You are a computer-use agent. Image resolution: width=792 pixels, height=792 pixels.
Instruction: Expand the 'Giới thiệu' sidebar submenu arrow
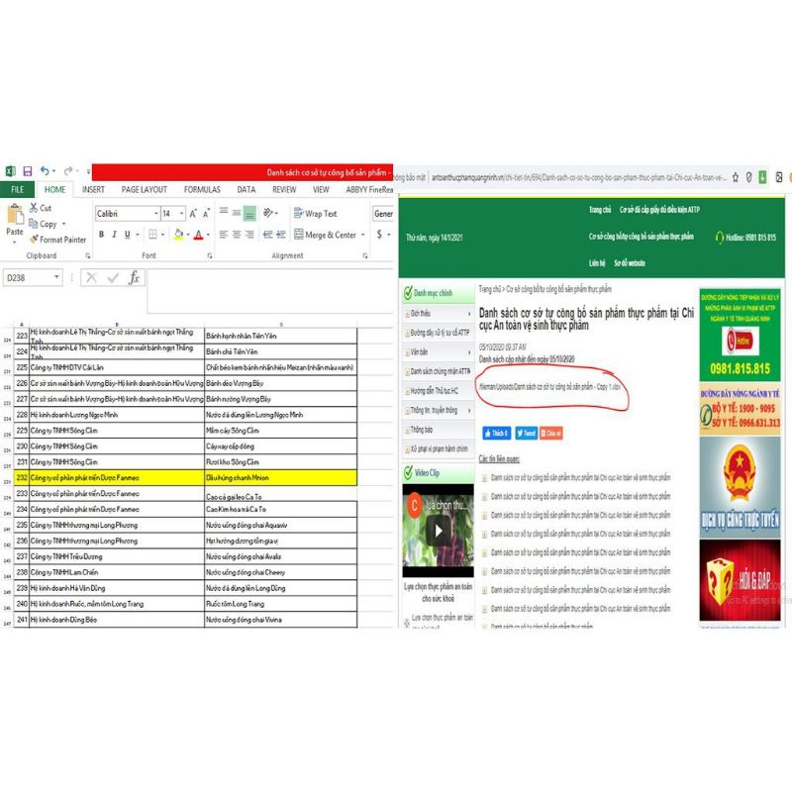click(469, 314)
